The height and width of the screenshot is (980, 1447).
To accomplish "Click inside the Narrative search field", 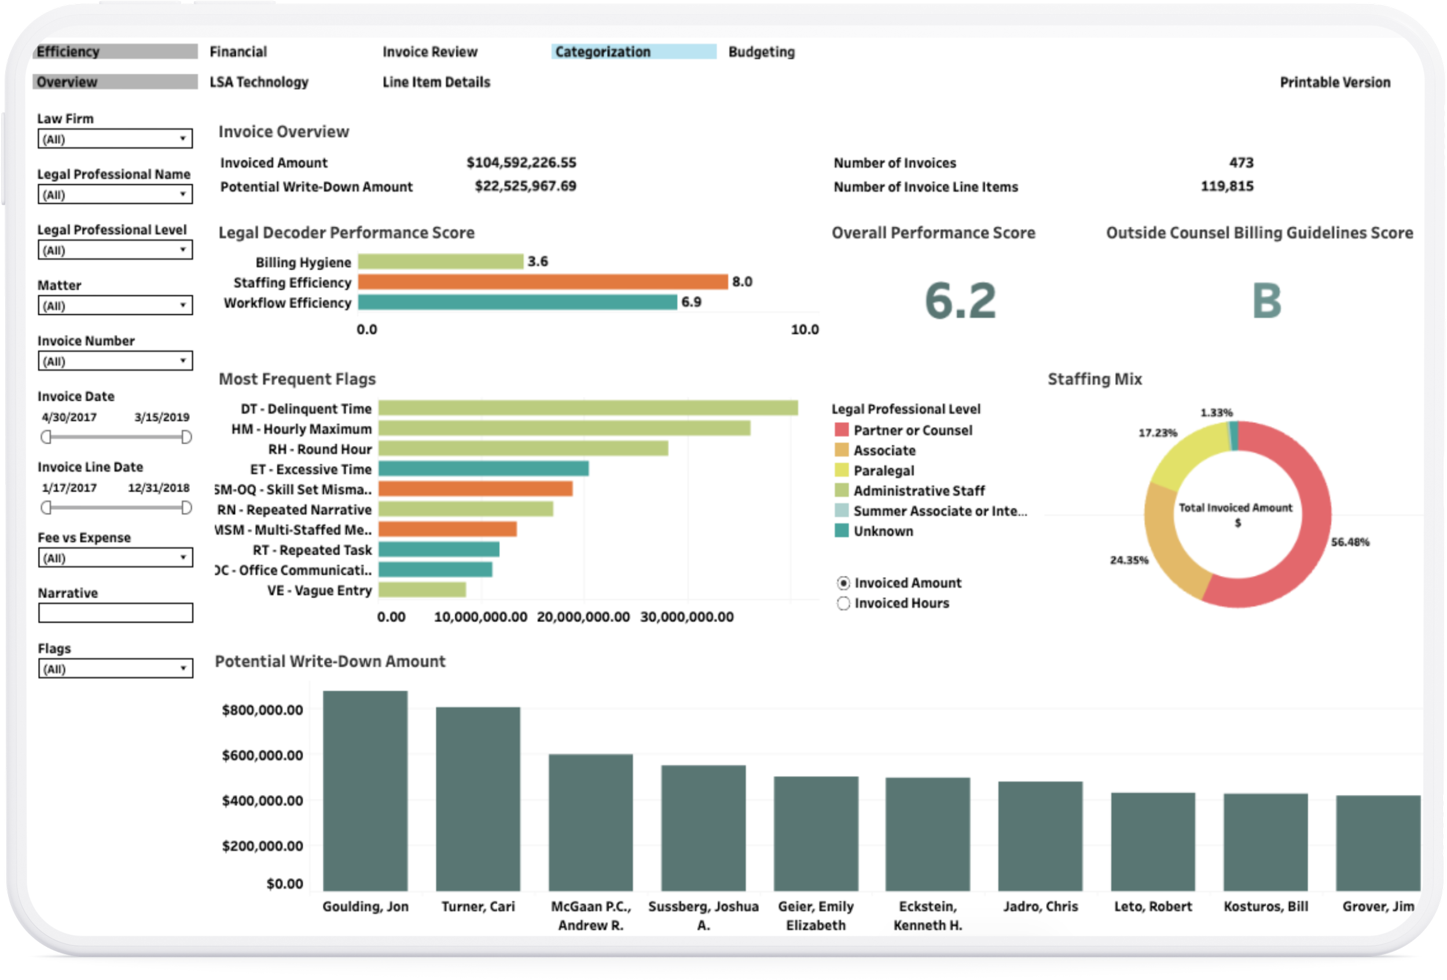I will [x=115, y=613].
